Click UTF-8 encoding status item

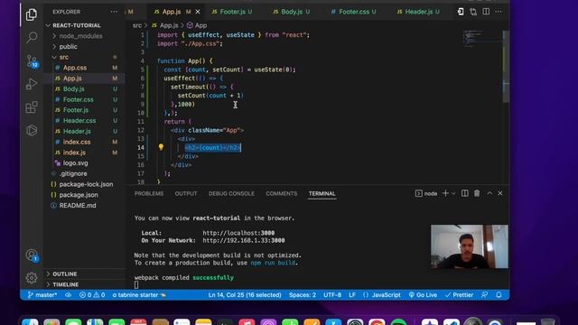(332, 295)
